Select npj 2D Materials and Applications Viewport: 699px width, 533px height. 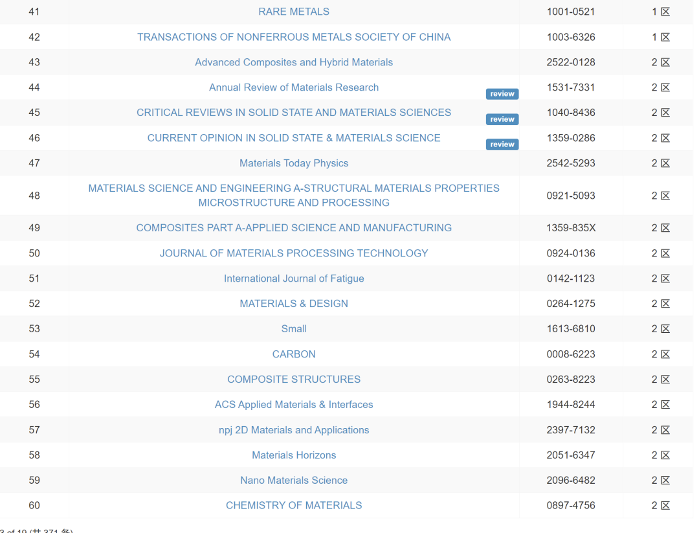pyautogui.click(x=294, y=430)
